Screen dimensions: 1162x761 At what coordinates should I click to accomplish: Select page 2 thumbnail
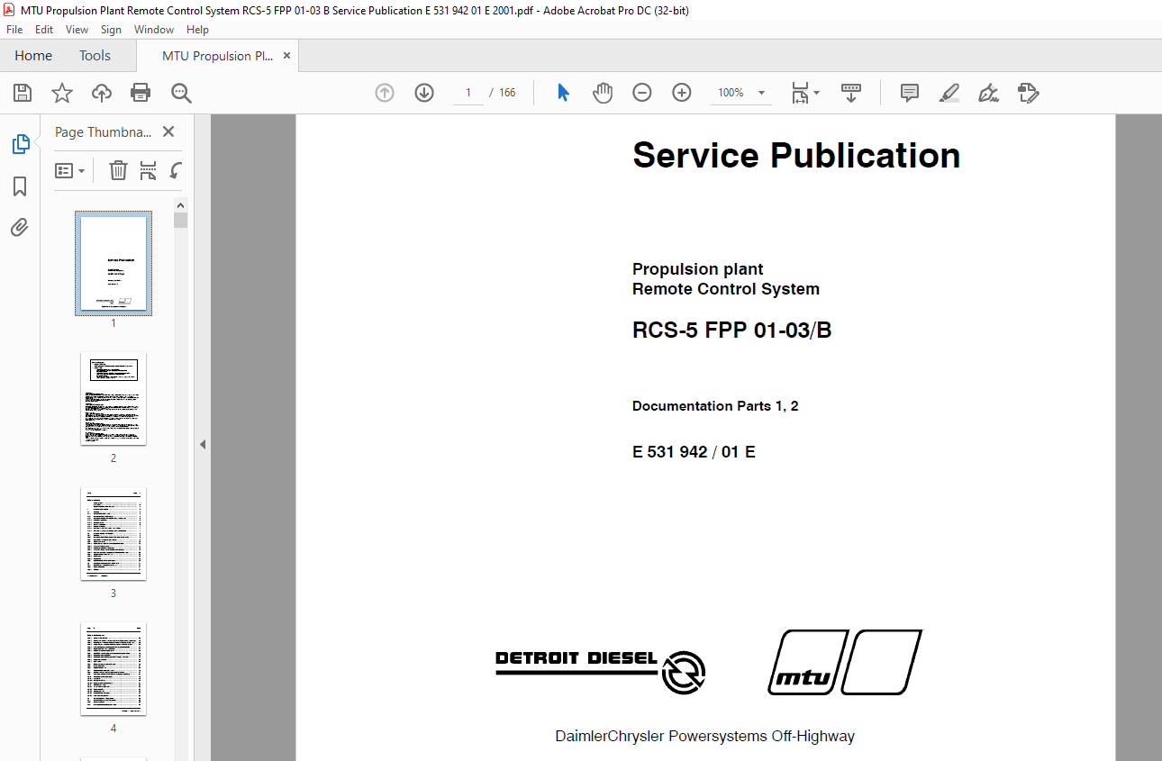113,399
